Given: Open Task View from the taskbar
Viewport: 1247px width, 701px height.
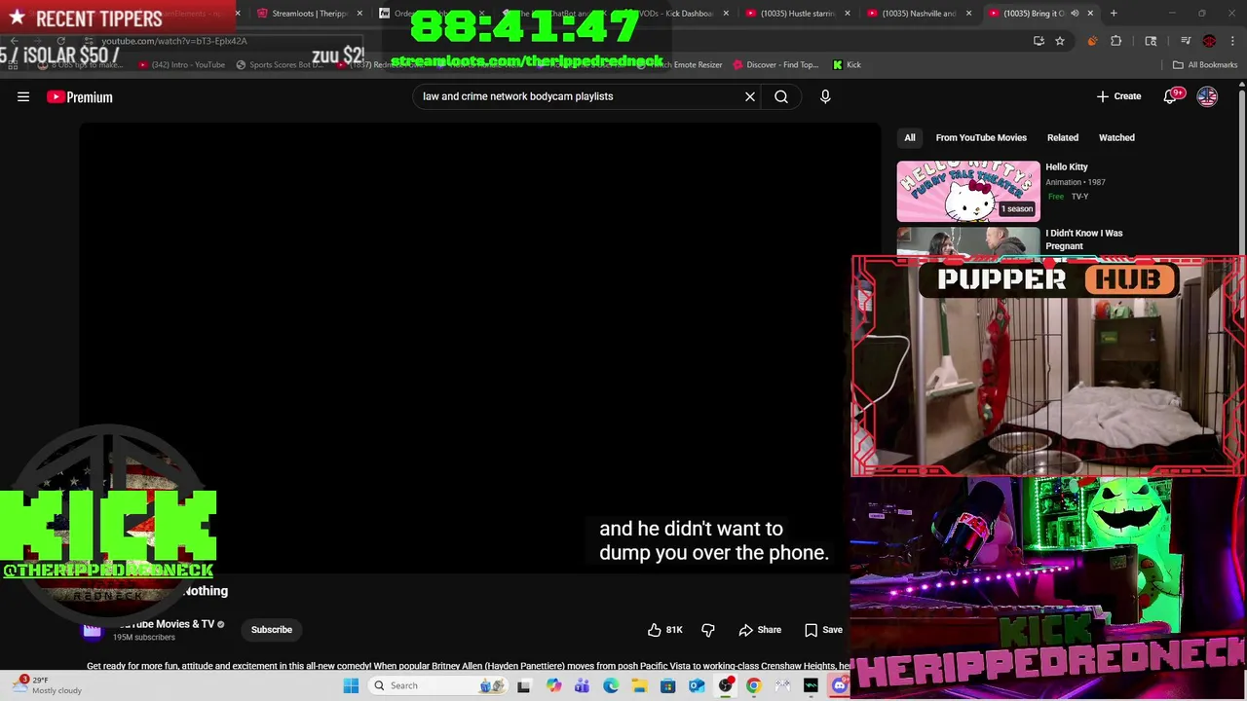Looking at the screenshot, I should pos(524,685).
